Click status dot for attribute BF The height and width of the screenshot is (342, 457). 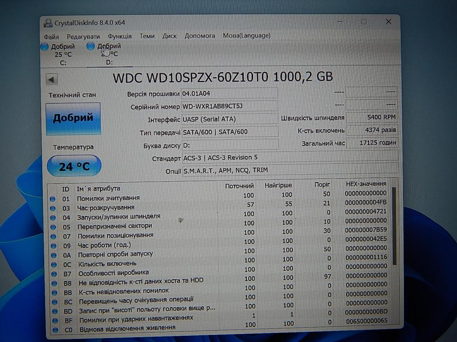(x=55, y=321)
